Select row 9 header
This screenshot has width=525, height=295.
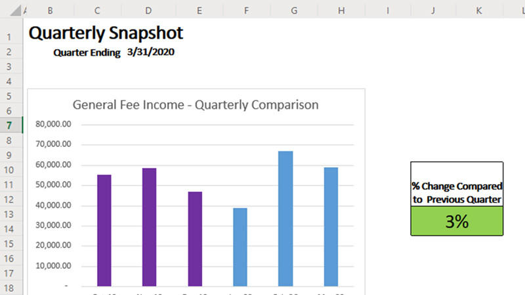pos(9,155)
